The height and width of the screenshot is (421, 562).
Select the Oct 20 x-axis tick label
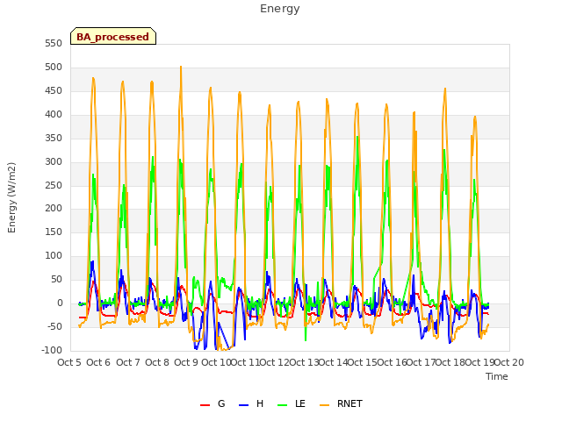[509, 362]
